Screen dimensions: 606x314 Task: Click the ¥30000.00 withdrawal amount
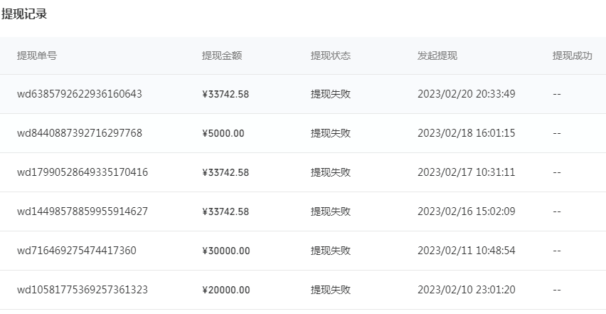[x=225, y=251]
